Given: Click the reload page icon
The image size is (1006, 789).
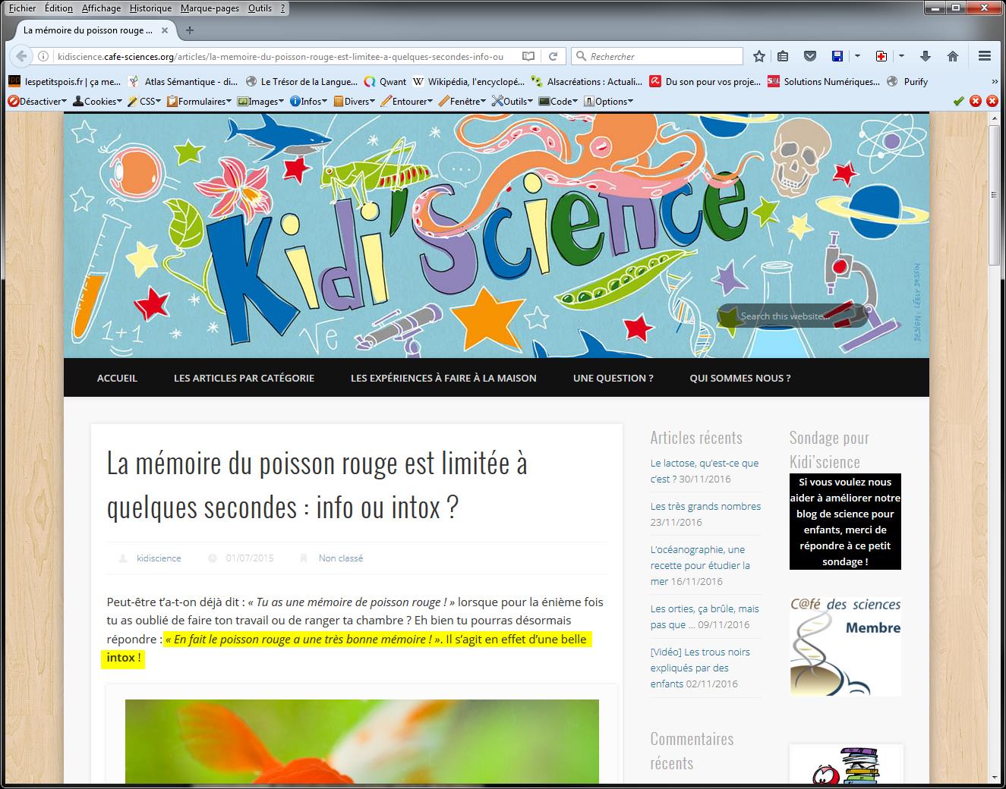Looking at the screenshot, I should [553, 56].
